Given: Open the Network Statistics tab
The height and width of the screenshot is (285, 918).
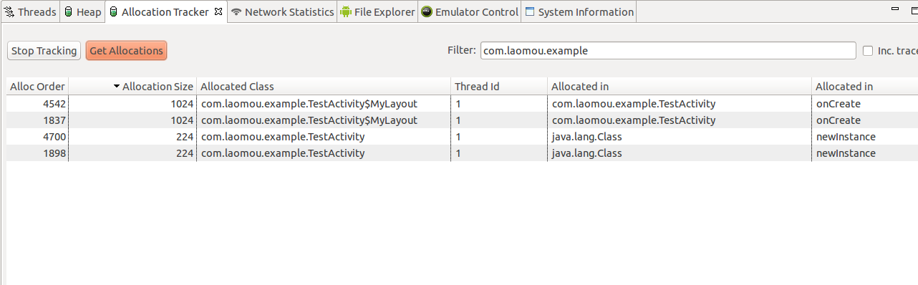Looking at the screenshot, I should [x=282, y=12].
